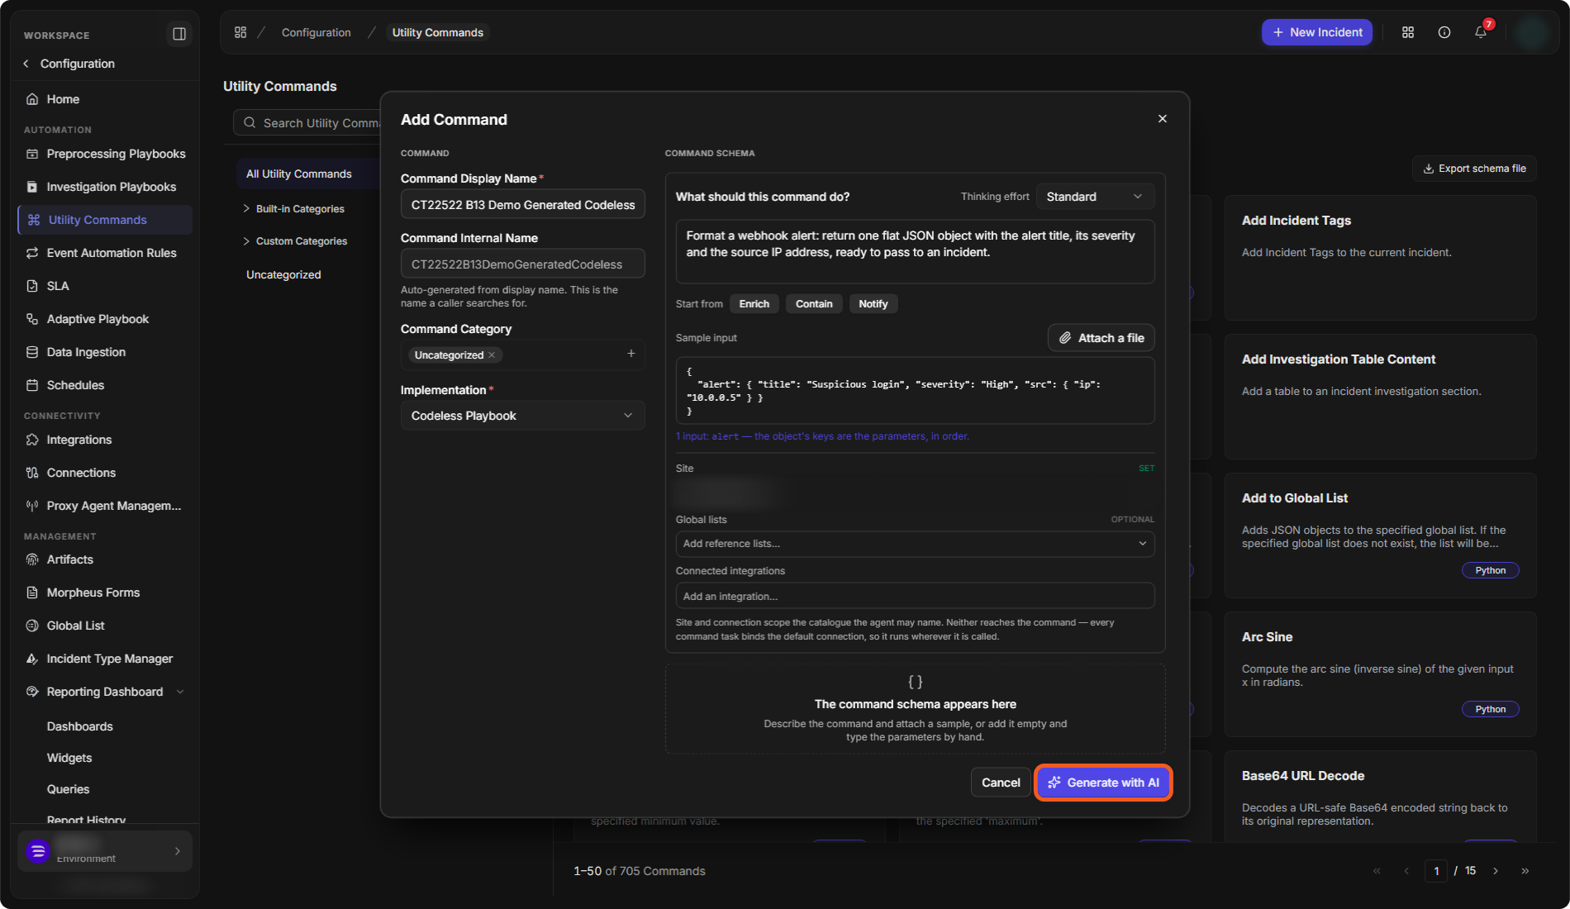Click the Command Display Name field
The width and height of the screenshot is (1570, 909).
tap(522, 205)
